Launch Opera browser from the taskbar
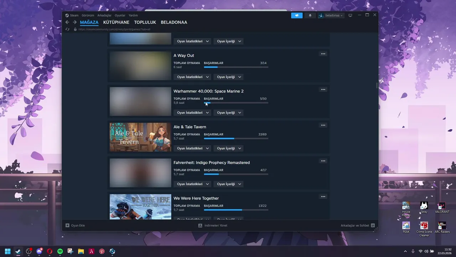Screen dimensions: 456x257 pos(50,251)
